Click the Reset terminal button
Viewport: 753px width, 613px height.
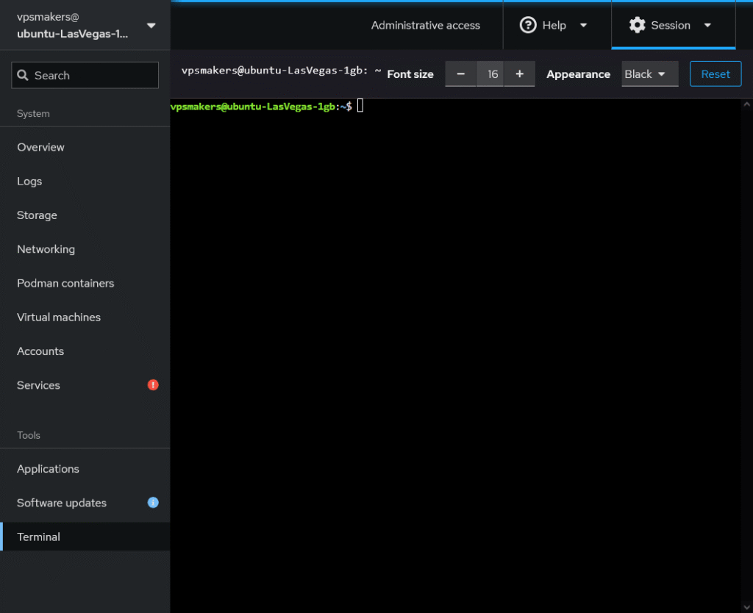[x=715, y=74]
